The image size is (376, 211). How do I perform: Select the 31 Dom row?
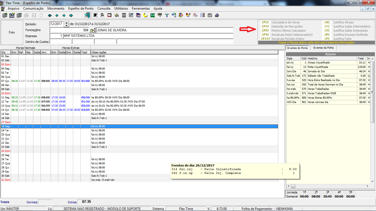point(139,180)
